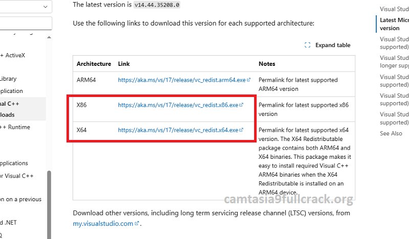Click the X86 architecture cell
Screen dimensions: 409x239
[81, 105]
